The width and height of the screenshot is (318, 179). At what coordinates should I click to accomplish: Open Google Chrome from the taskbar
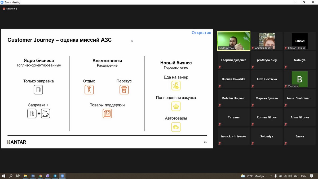(40, 176)
